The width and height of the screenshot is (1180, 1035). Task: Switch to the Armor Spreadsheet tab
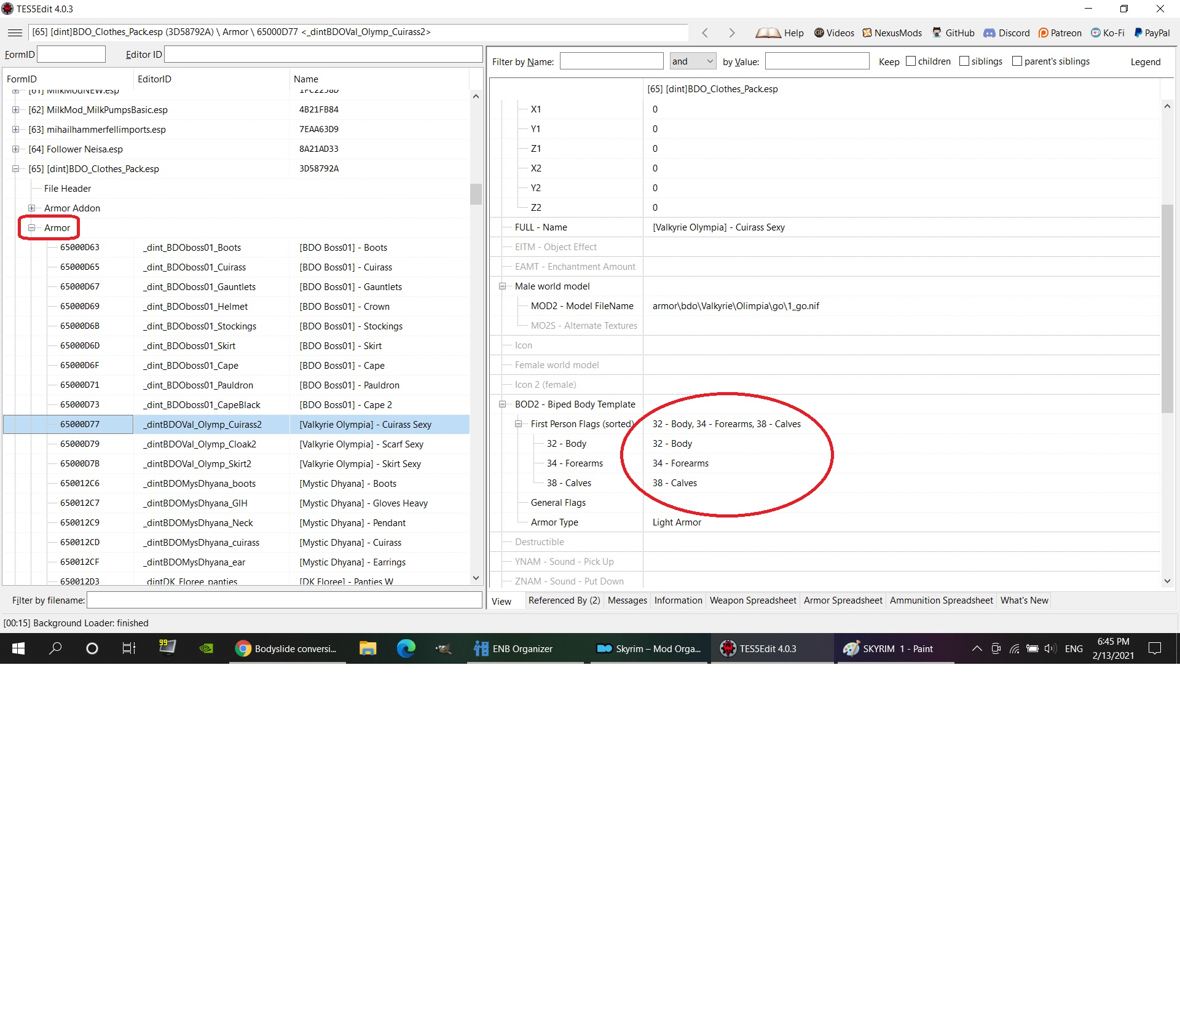click(x=843, y=600)
